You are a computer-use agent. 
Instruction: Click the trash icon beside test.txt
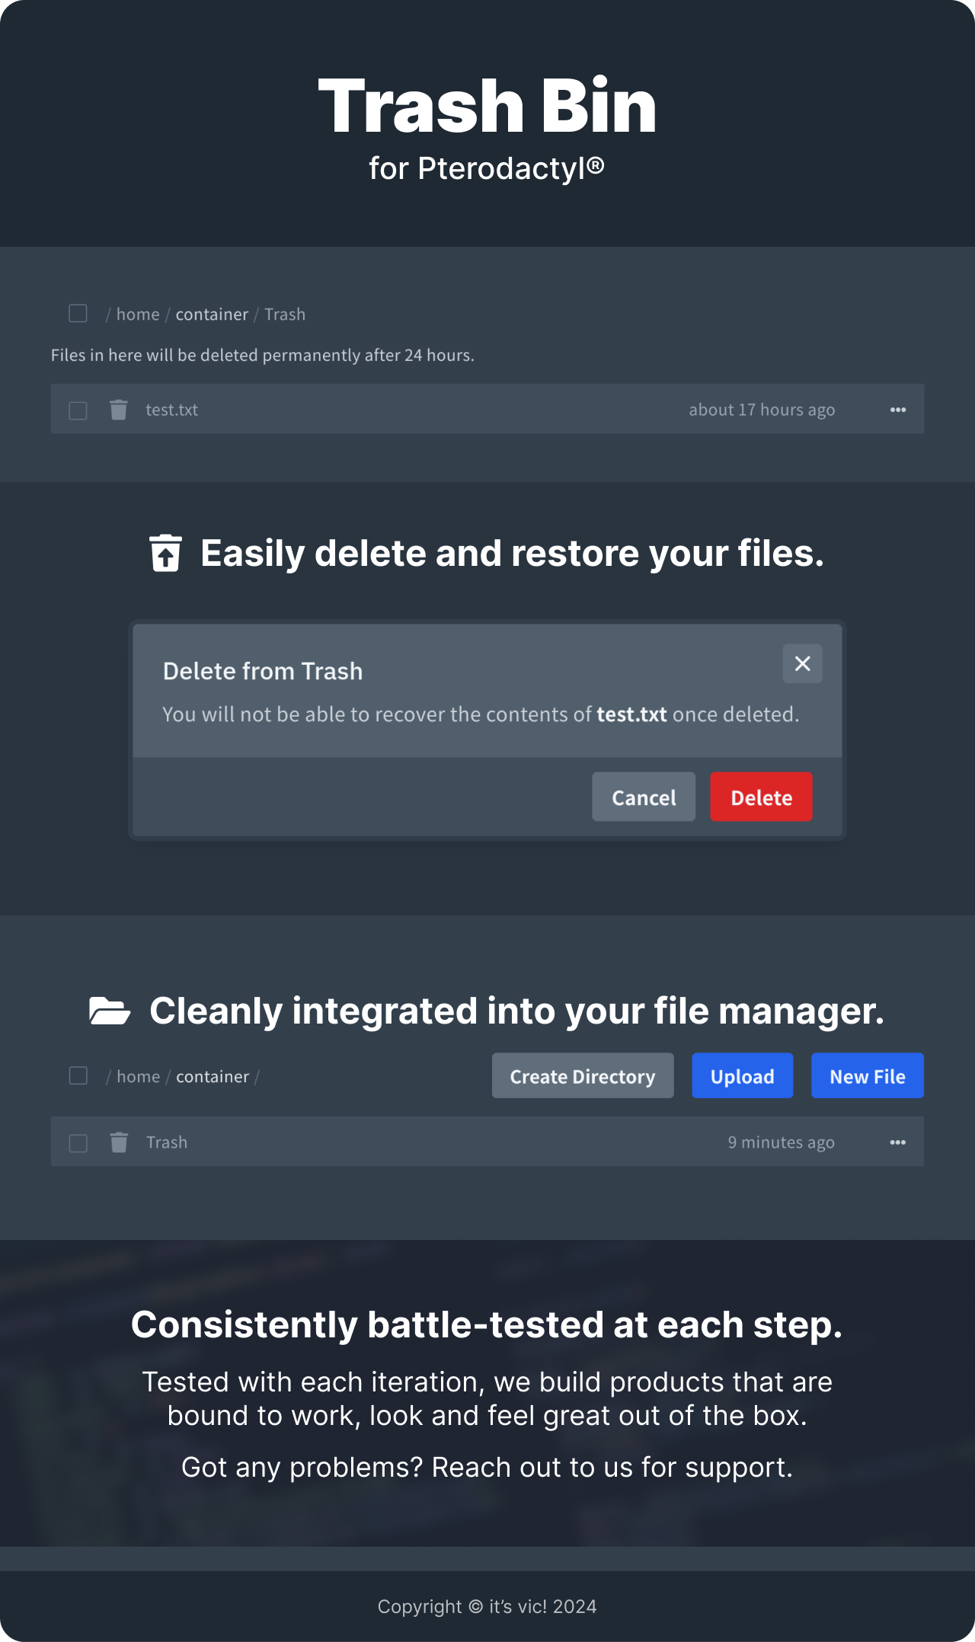click(119, 410)
